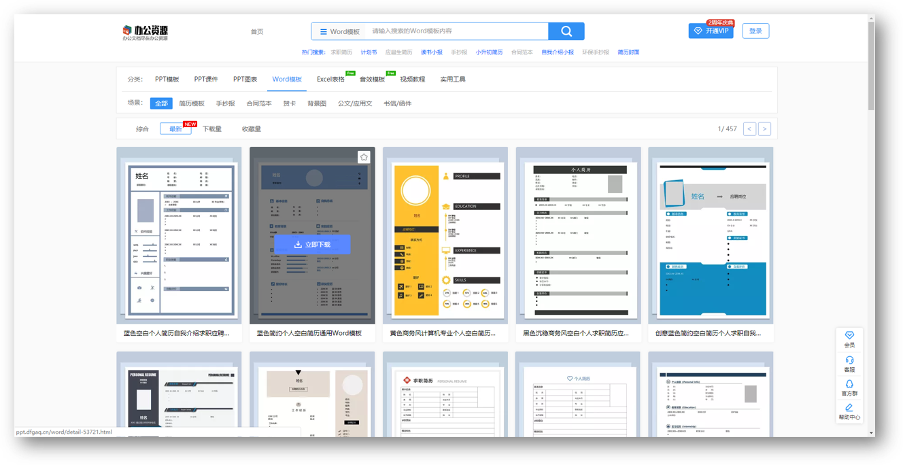Click the favorite star icon on the hovered template
The width and height of the screenshot is (903, 465).
[x=364, y=157]
